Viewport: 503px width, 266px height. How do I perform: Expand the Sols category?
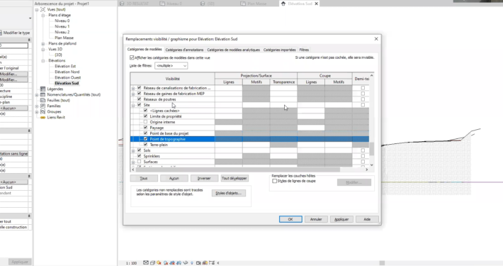tap(133, 150)
